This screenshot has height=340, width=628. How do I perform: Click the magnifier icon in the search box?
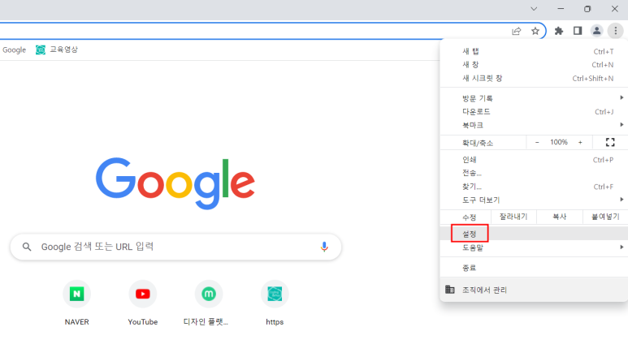[x=27, y=247]
